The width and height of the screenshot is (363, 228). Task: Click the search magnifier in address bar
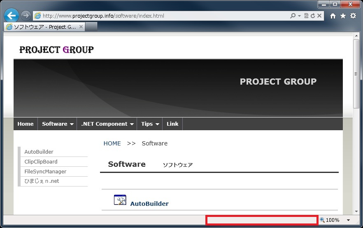(x=293, y=16)
